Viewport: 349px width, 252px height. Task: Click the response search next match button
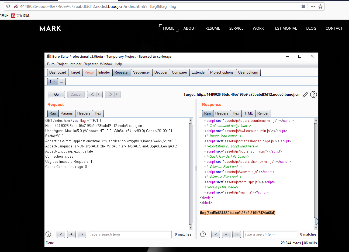pos(237,234)
